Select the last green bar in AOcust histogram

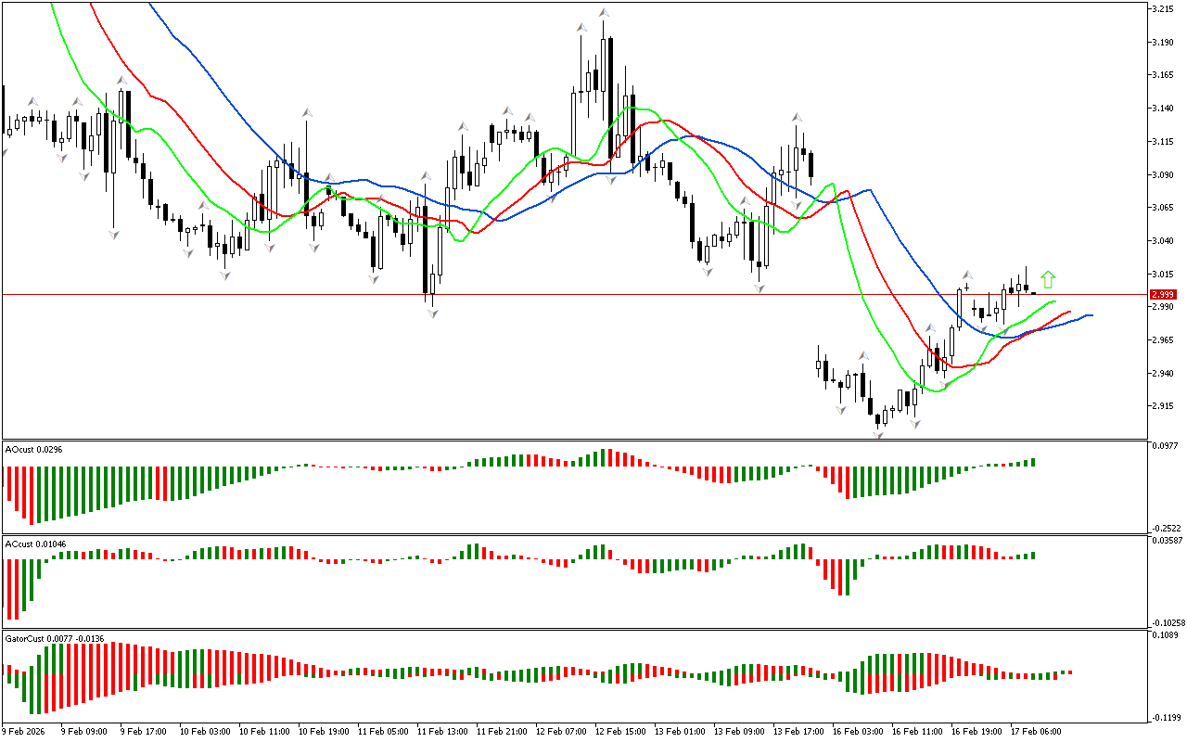tap(1032, 462)
